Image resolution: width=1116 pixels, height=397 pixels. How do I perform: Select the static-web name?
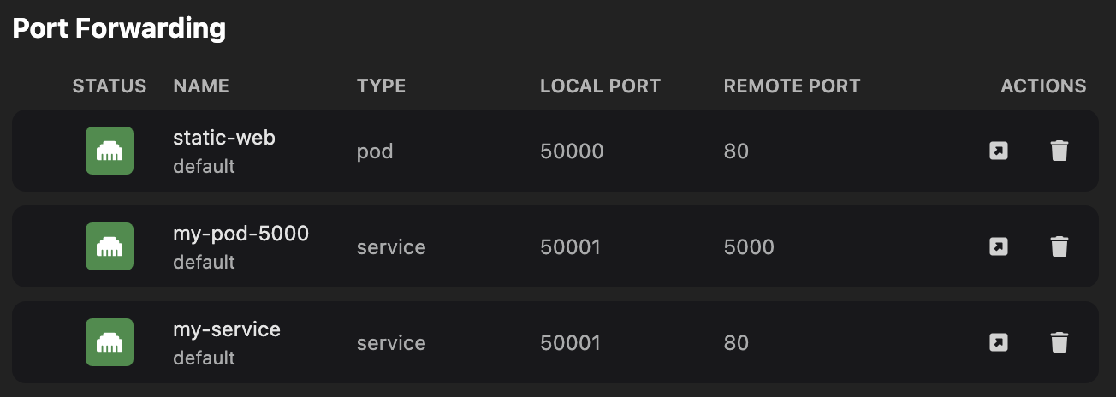(x=224, y=137)
